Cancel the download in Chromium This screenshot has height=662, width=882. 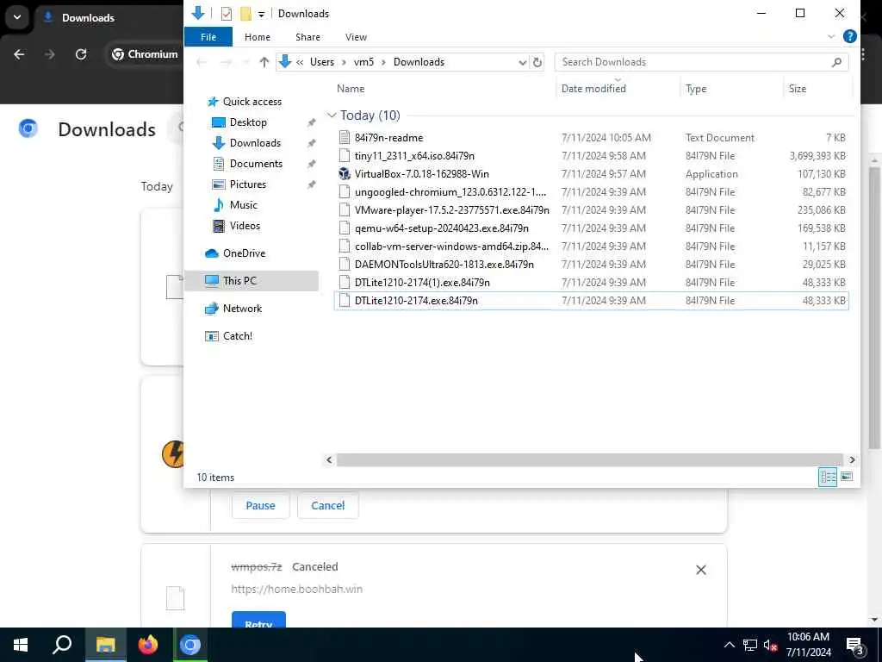327,505
